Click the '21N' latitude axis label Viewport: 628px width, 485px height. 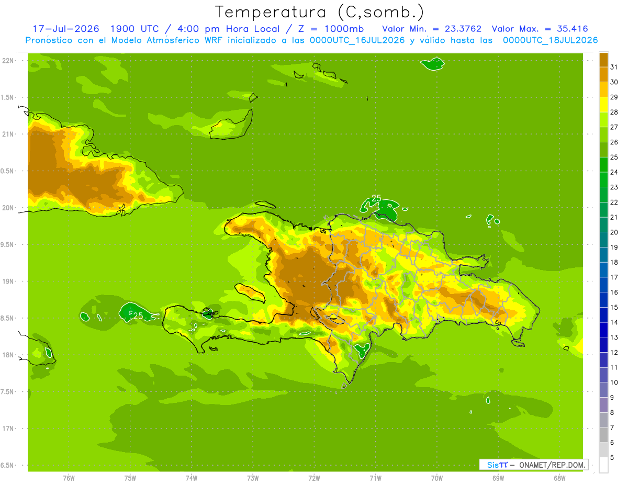tap(9, 134)
